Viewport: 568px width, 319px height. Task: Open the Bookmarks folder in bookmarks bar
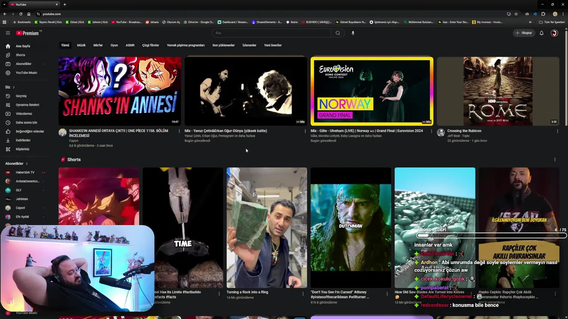tap(22, 22)
